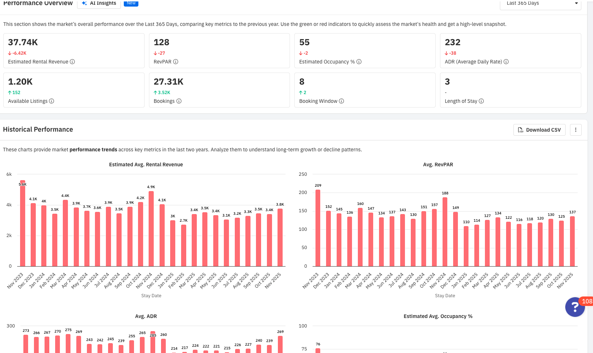The width and height of the screenshot is (593, 353).
Task: Click the Nov 2025 bar in Avg. ADR
Action: click(280, 344)
